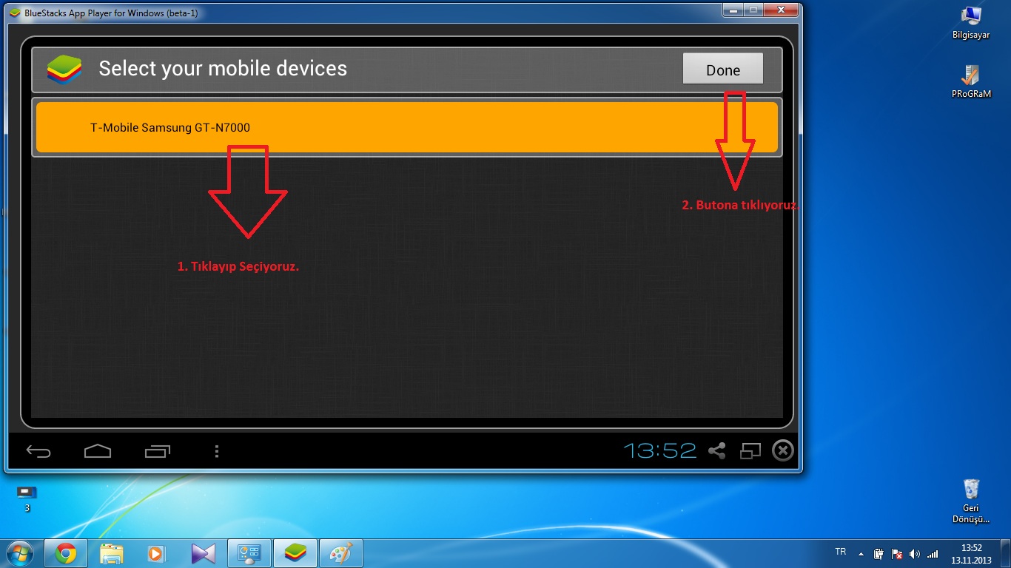Open the taskbar clock showing 13.11.2013

point(971,553)
